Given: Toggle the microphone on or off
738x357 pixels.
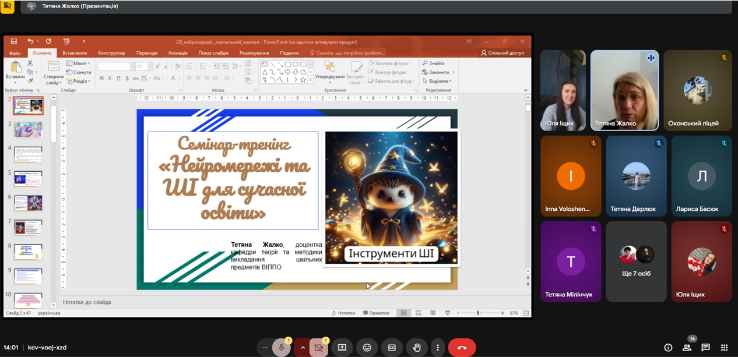Looking at the screenshot, I should tap(281, 348).
